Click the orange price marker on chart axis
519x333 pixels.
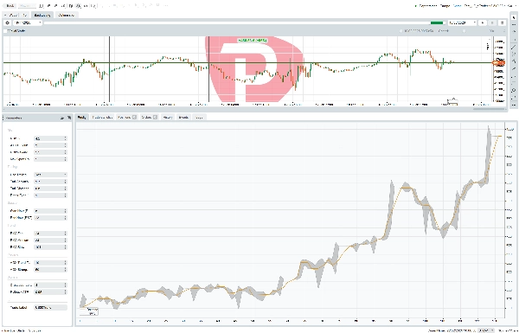tap(498, 62)
